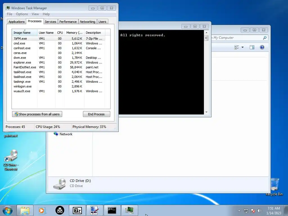288x216 pixels.
Task: Click the volume speaker tray icon
Action: 260,211
